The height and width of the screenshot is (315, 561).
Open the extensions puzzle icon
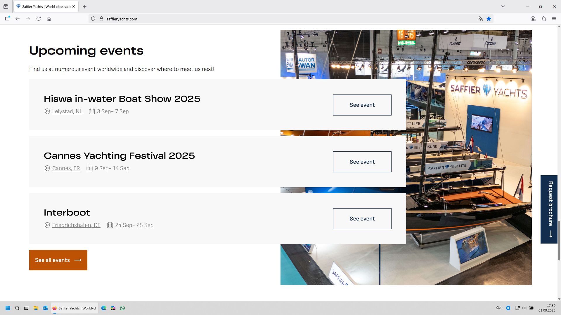(x=543, y=19)
